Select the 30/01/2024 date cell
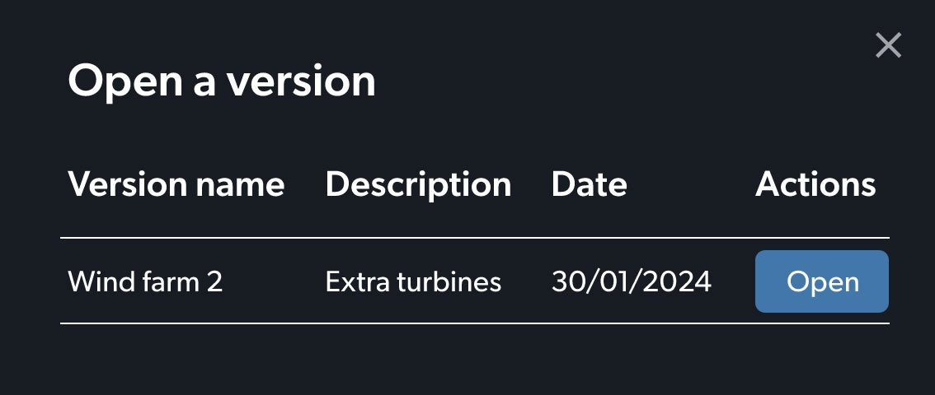 (x=631, y=282)
